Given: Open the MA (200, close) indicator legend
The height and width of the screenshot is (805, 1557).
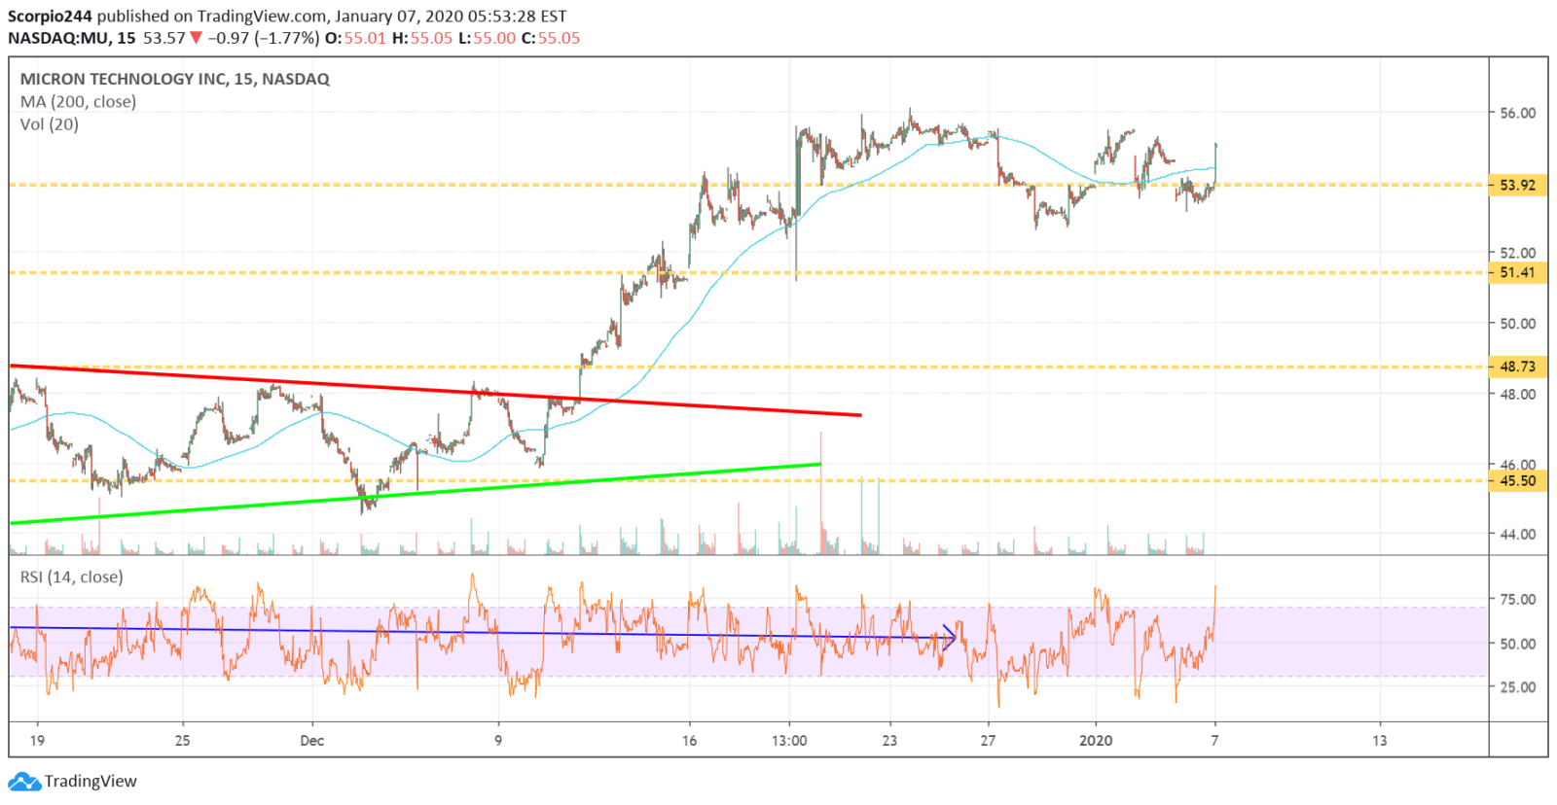Looking at the screenshot, I should (78, 102).
